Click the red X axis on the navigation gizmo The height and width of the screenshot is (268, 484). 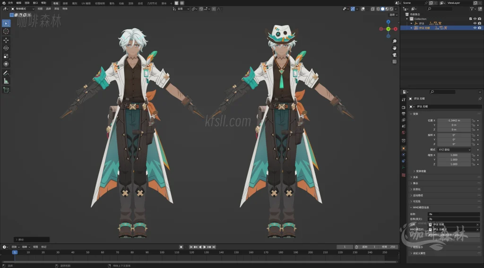[x=396, y=29]
